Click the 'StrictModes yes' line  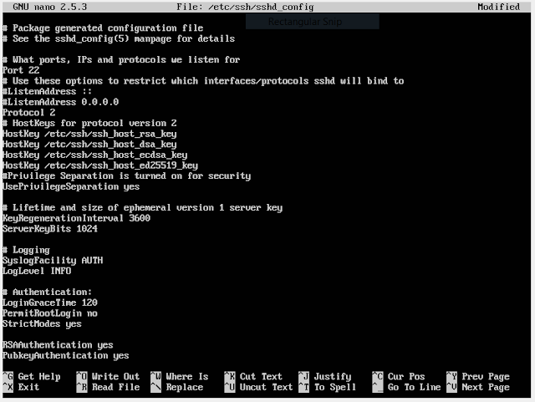point(42,323)
